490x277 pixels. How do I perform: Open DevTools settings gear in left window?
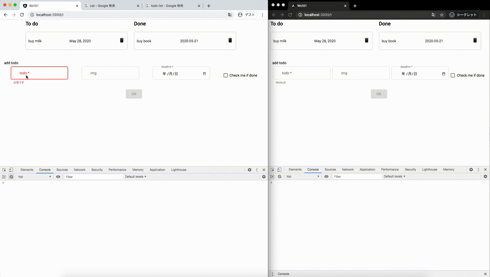click(250, 170)
